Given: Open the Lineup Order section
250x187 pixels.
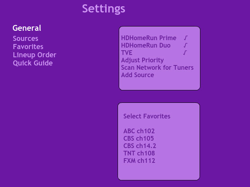Looking at the screenshot, I should tap(34, 55).
